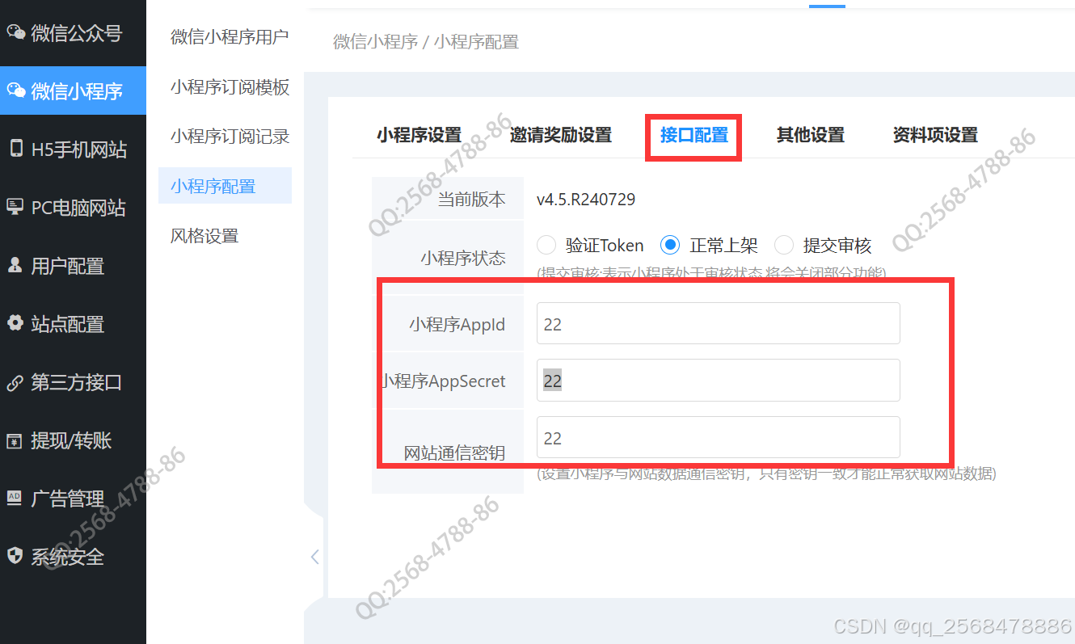The image size is (1075, 644).
Task: Open H5手机网站 in the main sidebar
Action: [x=73, y=149]
